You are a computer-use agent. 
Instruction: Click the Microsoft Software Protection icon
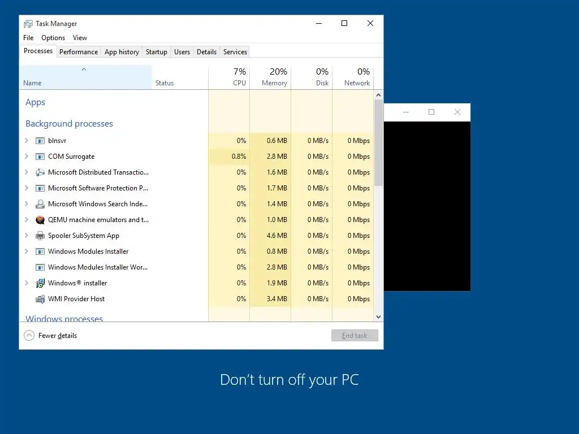[40, 188]
